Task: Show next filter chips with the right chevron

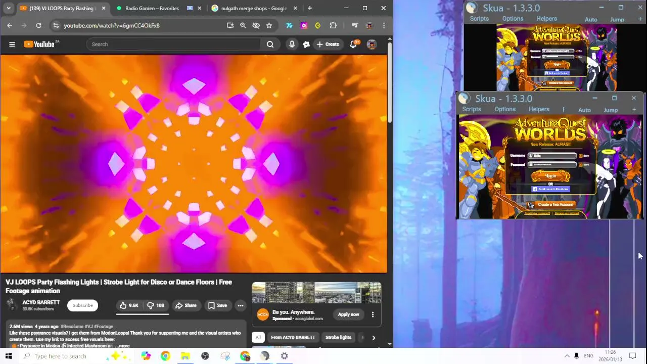Action: pos(374,338)
